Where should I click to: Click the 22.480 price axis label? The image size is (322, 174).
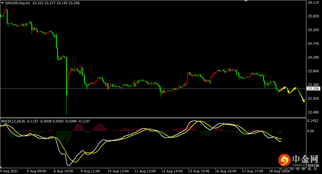click(313, 112)
